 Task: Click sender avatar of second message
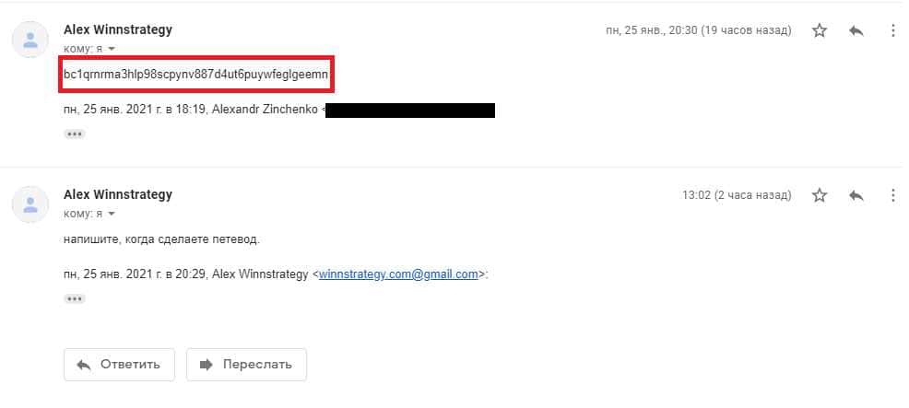[x=30, y=204]
